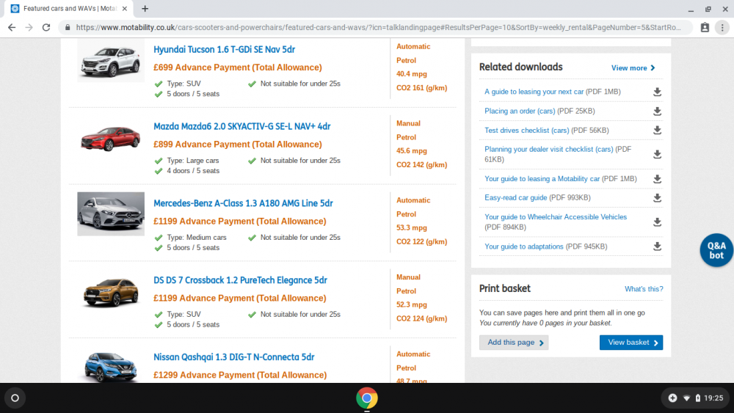Open 'A guide to leasing your next car' link
Image resolution: width=734 pixels, height=413 pixels.
[x=534, y=92]
